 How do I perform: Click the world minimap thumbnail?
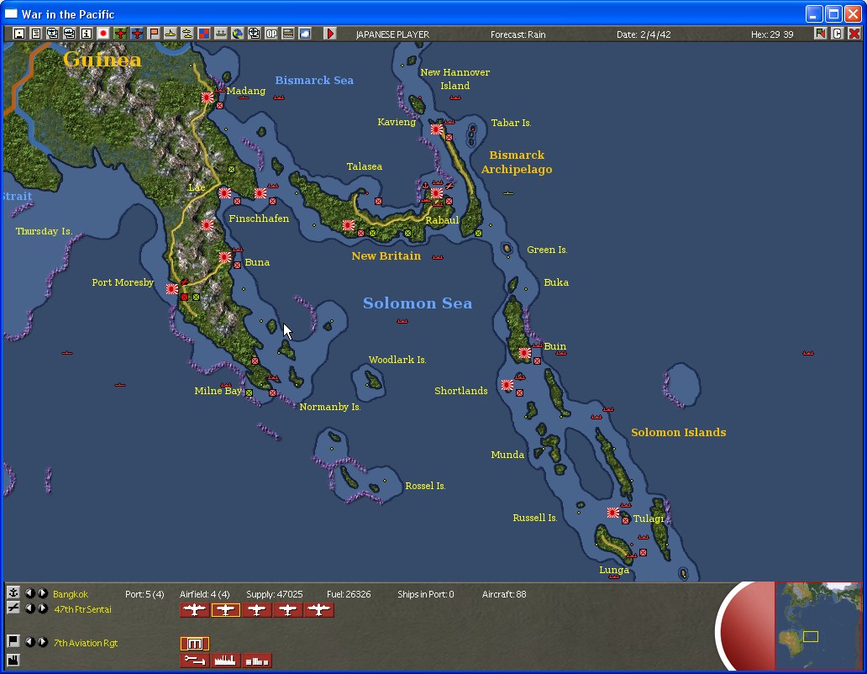click(817, 626)
